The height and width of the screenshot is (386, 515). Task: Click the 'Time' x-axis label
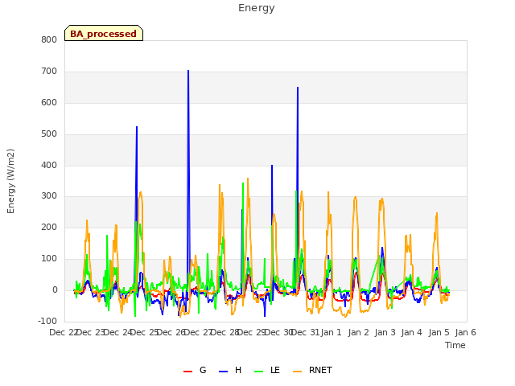point(455,345)
